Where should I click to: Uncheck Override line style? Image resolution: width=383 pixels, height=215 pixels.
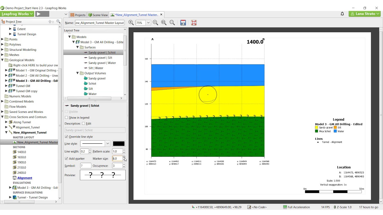66,137
